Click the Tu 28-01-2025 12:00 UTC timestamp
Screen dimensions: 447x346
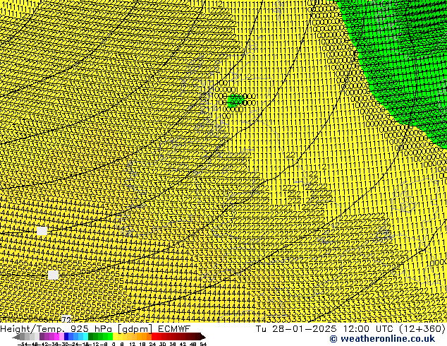coord(350,328)
